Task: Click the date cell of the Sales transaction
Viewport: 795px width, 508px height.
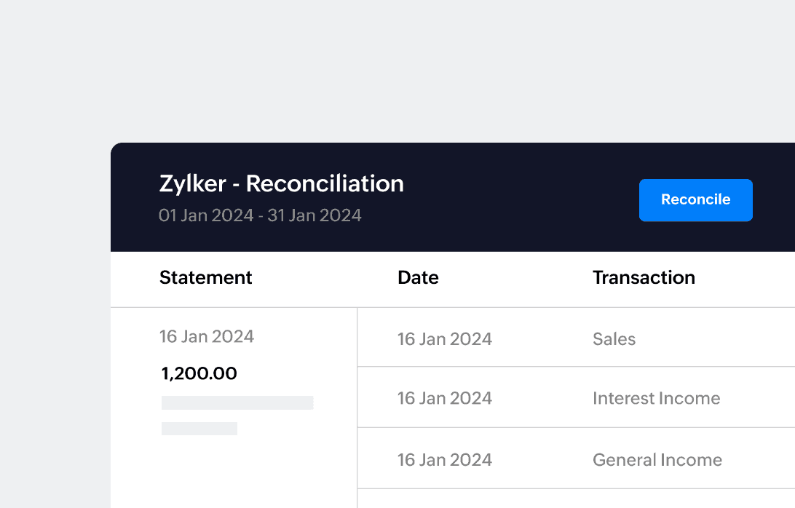Action: 445,338
